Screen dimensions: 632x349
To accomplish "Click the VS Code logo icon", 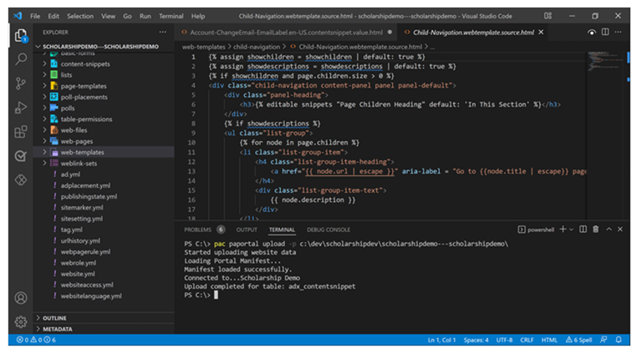I will (x=18, y=16).
